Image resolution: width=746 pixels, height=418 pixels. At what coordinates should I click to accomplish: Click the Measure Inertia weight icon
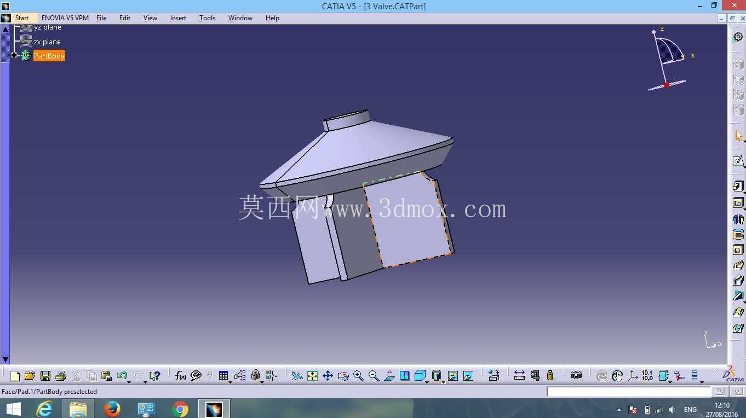pyautogui.click(x=550, y=376)
